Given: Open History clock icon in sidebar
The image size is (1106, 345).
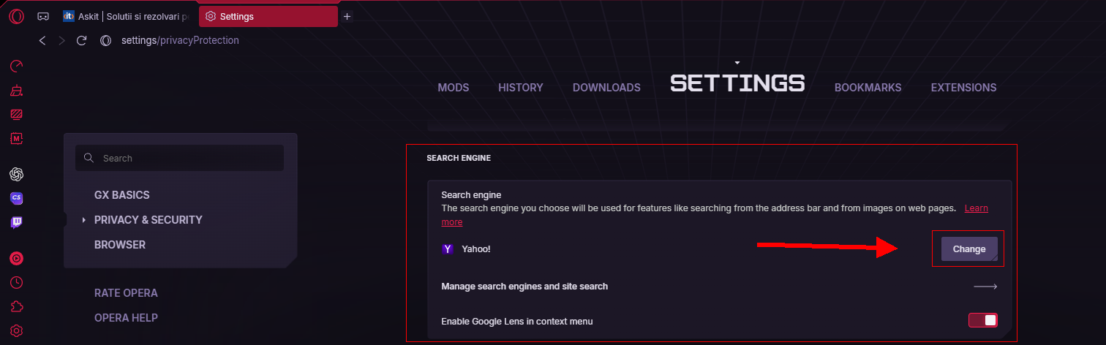Looking at the screenshot, I should tap(16, 282).
